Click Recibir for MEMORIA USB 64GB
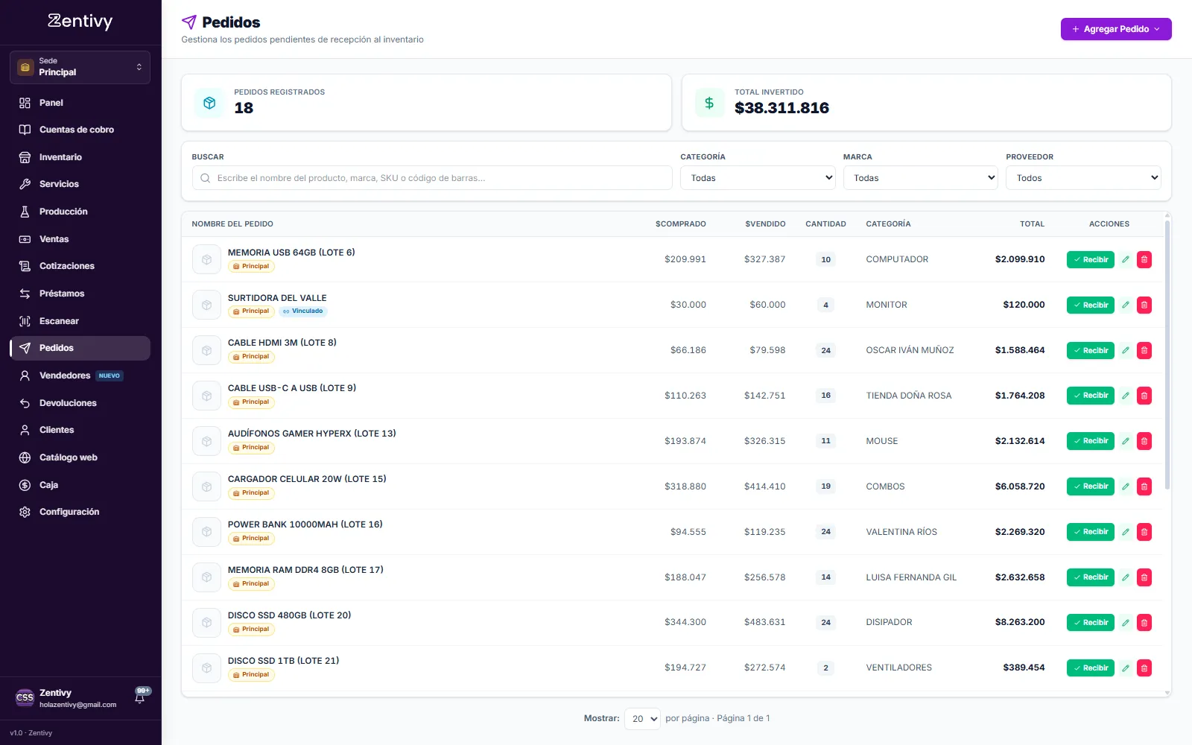Image resolution: width=1192 pixels, height=745 pixels. tap(1091, 259)
